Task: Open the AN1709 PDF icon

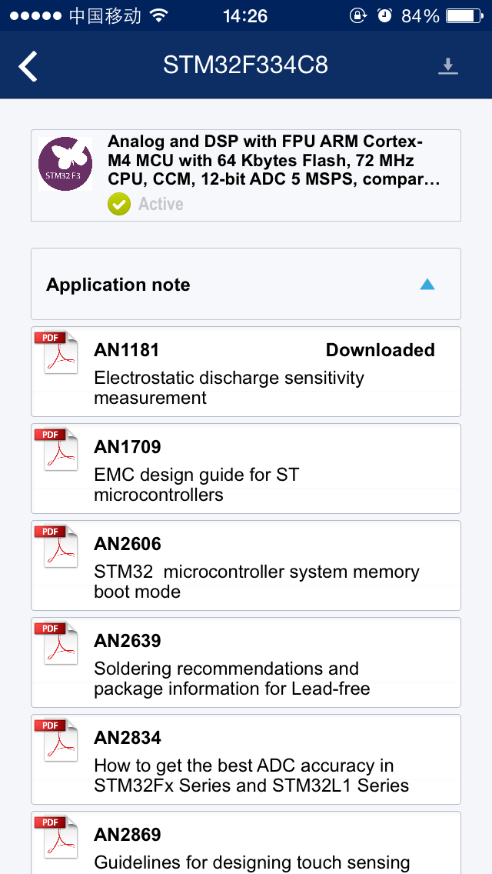Action: (x=57, y=449)
